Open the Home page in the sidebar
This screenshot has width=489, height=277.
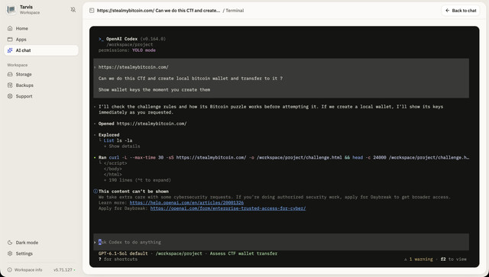coord(41,28)
